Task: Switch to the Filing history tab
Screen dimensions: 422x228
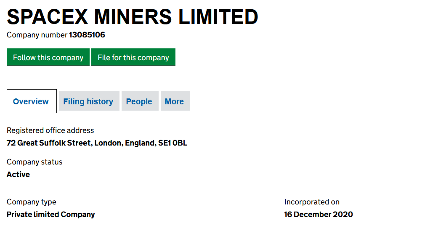Action: point(88,101)
